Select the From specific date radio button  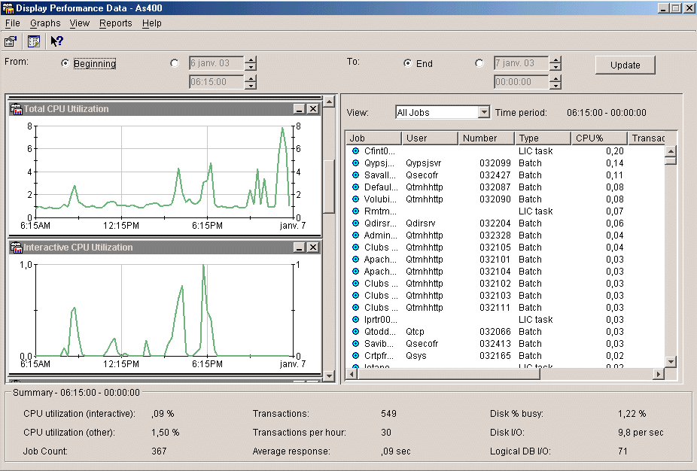tap(175, 63)
